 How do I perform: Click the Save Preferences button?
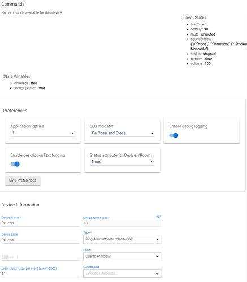pyautogui.click(x=23, y=180)
